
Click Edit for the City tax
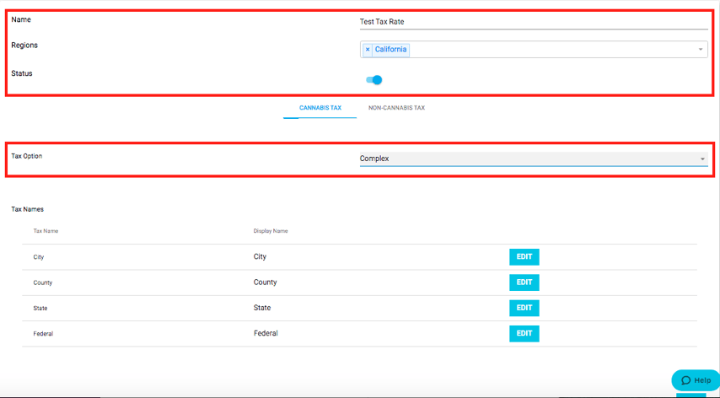pyautogui.click(x=524, y=257)
